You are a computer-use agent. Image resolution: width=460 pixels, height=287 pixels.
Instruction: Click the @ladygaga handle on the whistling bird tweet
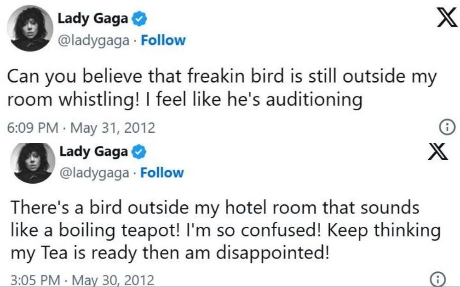click(96, 41)
